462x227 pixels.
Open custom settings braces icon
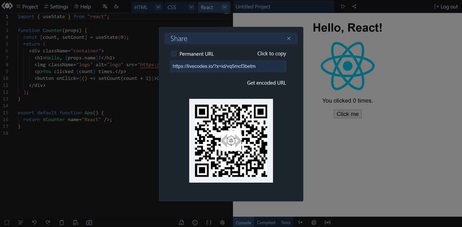209,222
